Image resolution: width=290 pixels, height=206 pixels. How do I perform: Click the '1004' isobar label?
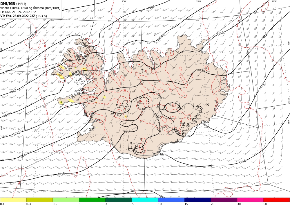point(34,33)
